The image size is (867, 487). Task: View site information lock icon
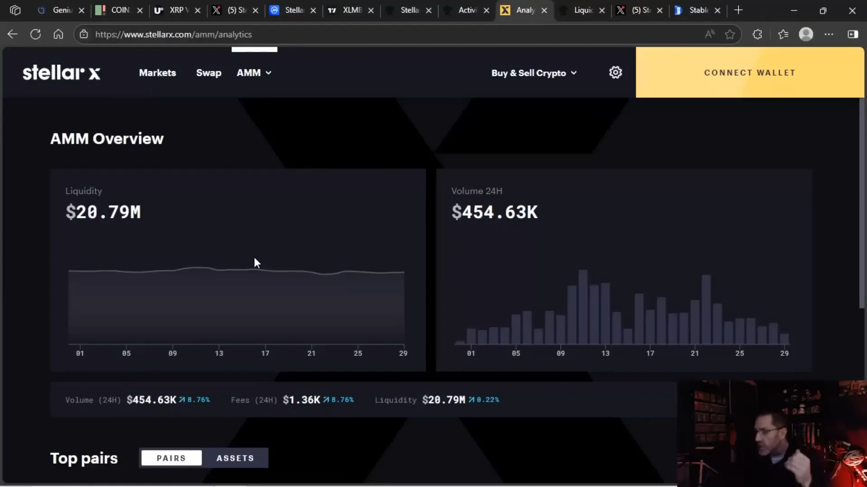(x=84, y=34)
